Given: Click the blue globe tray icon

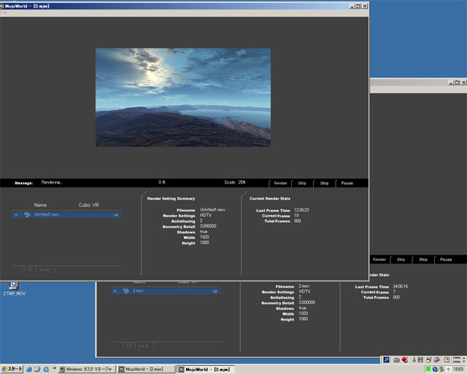Looking at the screenshot, I should [x=435, y=369].
